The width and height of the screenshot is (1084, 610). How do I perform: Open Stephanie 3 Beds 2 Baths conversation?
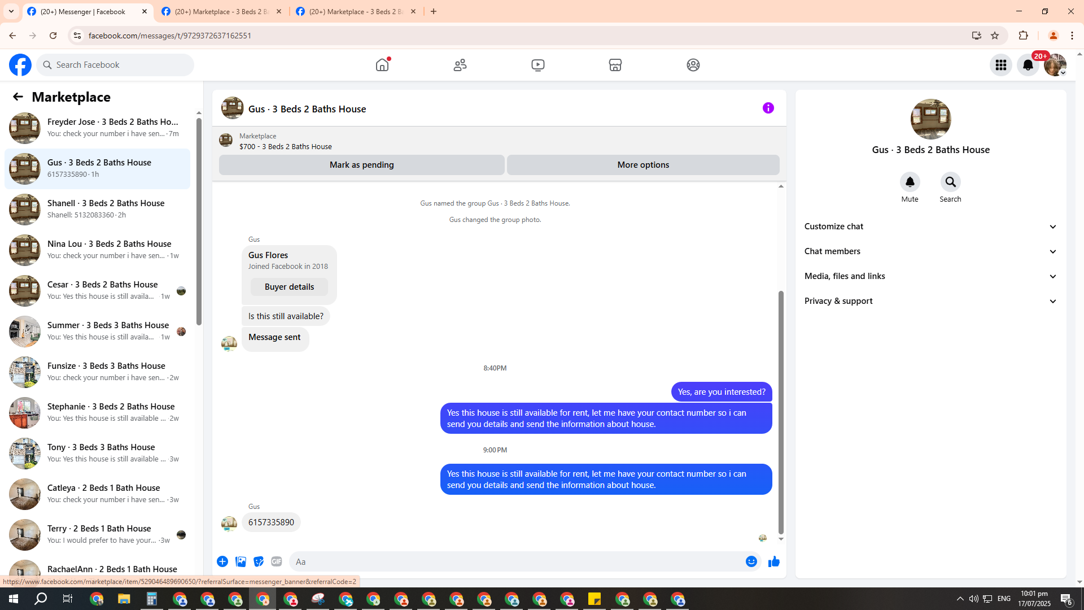pos(97,412)
